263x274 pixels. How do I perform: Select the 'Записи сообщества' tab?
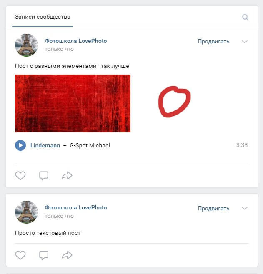(43, 17)
